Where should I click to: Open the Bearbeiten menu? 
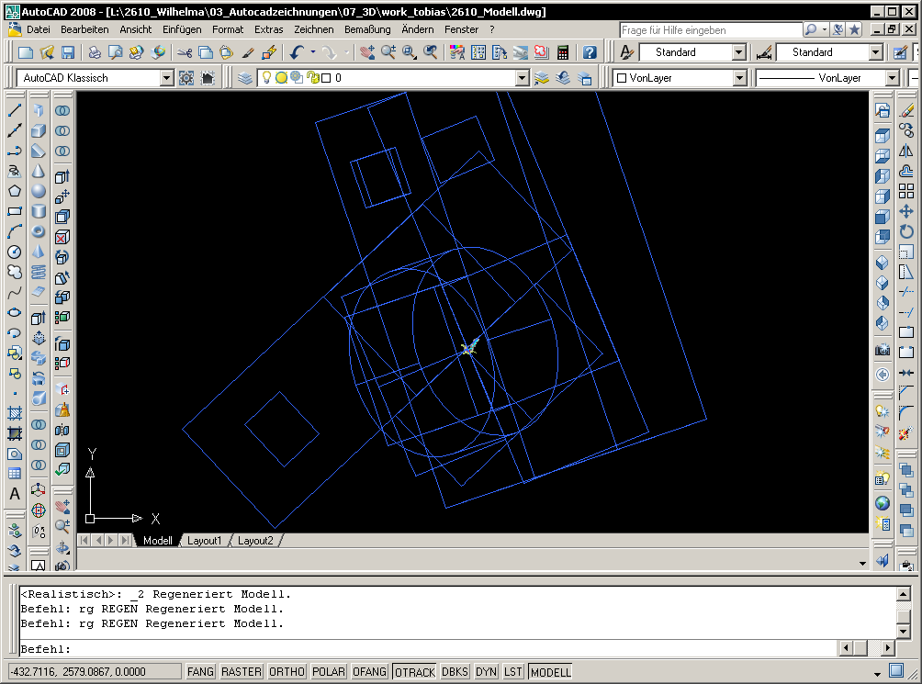[84, 29]
